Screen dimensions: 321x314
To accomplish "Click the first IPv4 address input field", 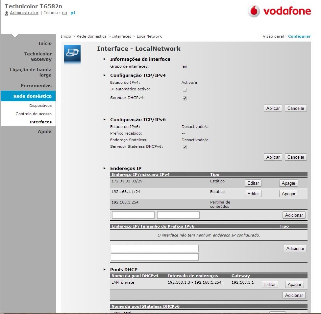I will (x=133, y=215).
